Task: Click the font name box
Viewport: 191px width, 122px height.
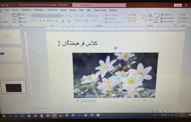Action: [42, 16]
